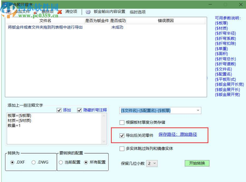Click the {$文件名} parameter in the parameter list
This screenshot has height=182, width=246.
223,69
